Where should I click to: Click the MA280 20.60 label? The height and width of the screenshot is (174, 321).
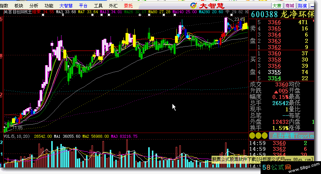pos(211,12)
